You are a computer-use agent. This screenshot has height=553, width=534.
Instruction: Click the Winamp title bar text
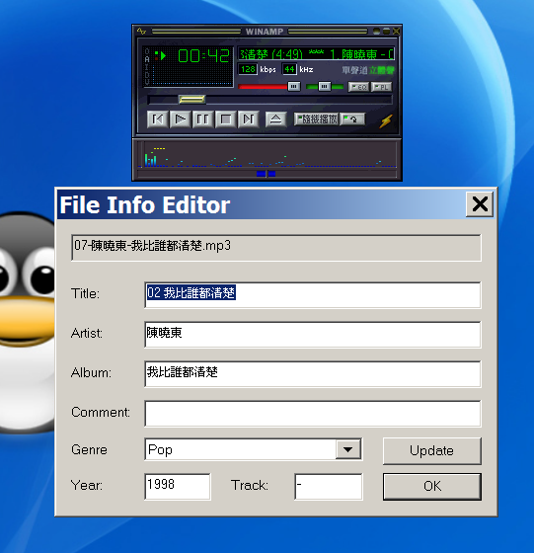pyautogui.click(x=265, y=32)
